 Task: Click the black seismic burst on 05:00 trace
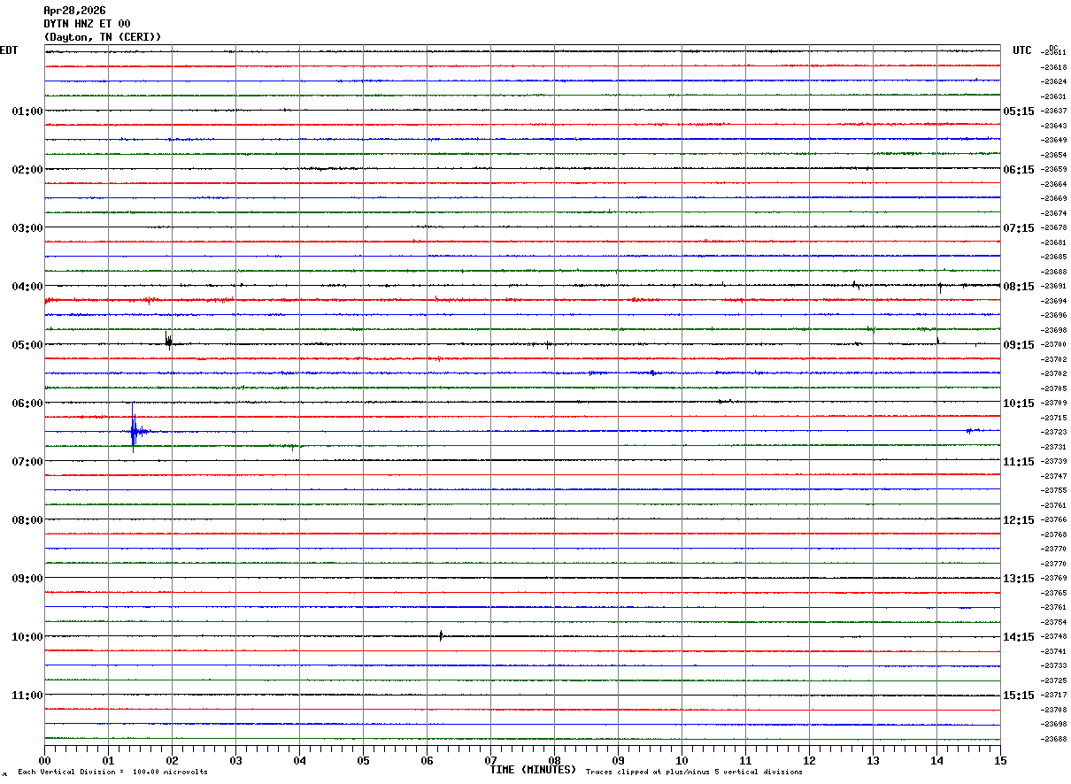(x=168, y=341)
